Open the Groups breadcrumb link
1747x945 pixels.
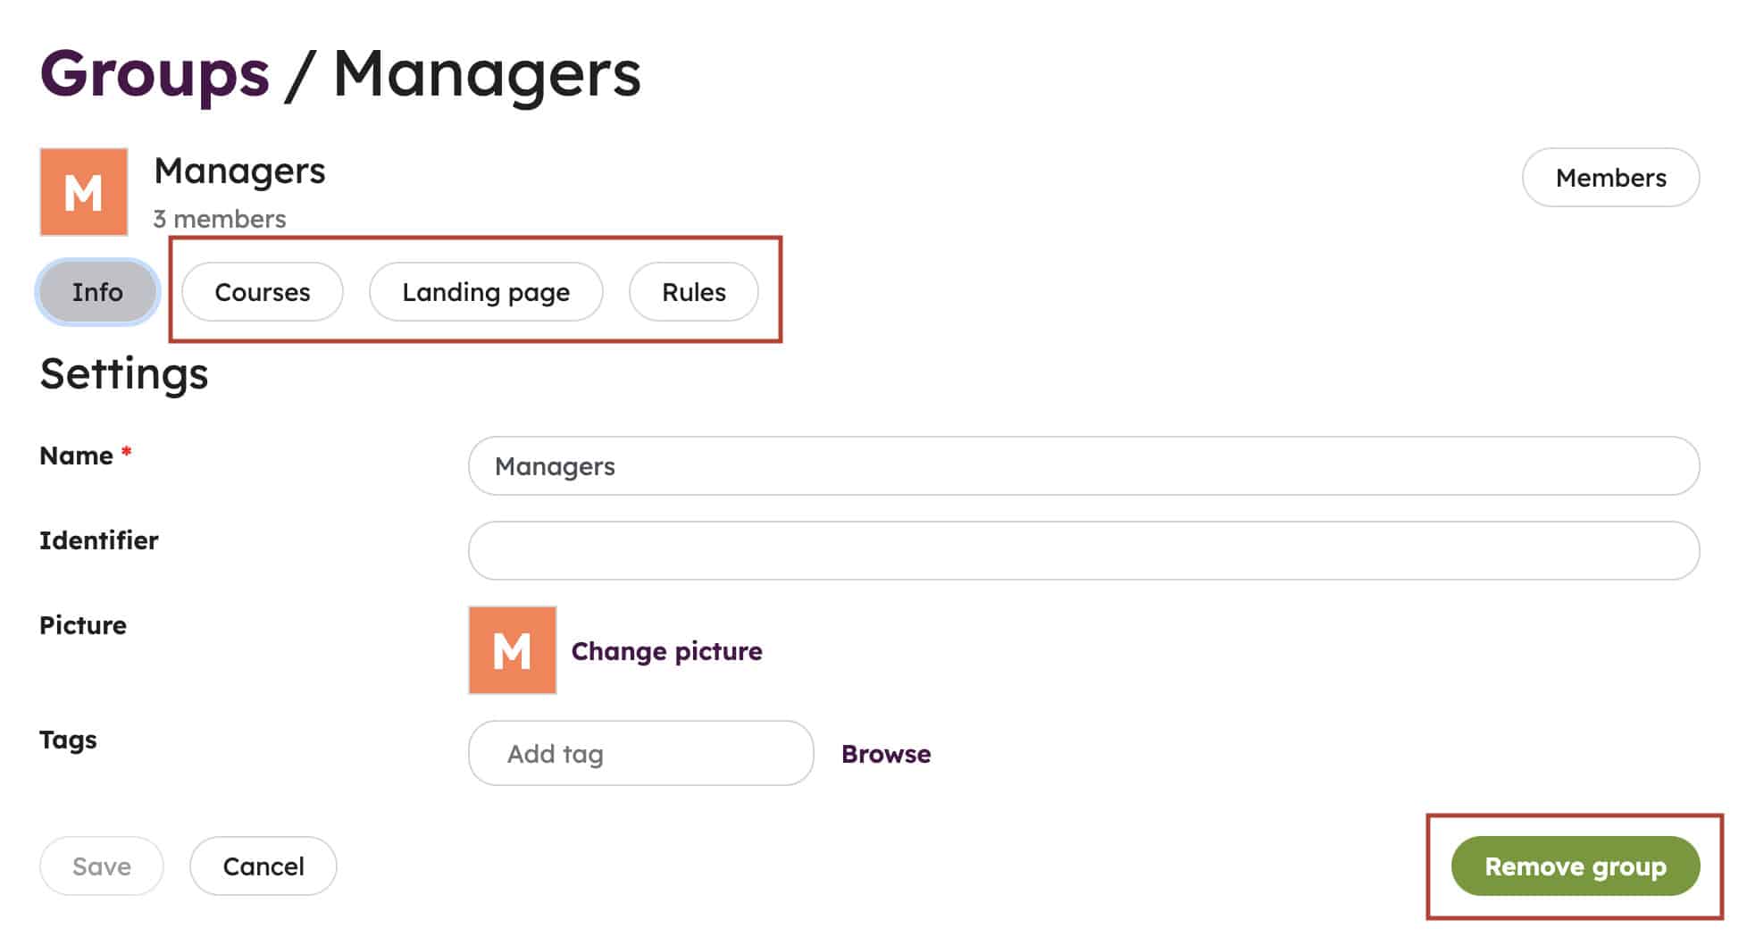[155, 73]
